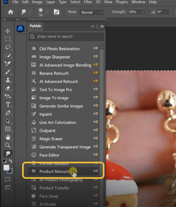
Task: Expand collapsed panel dock double arrows
Action: (18, 19)
